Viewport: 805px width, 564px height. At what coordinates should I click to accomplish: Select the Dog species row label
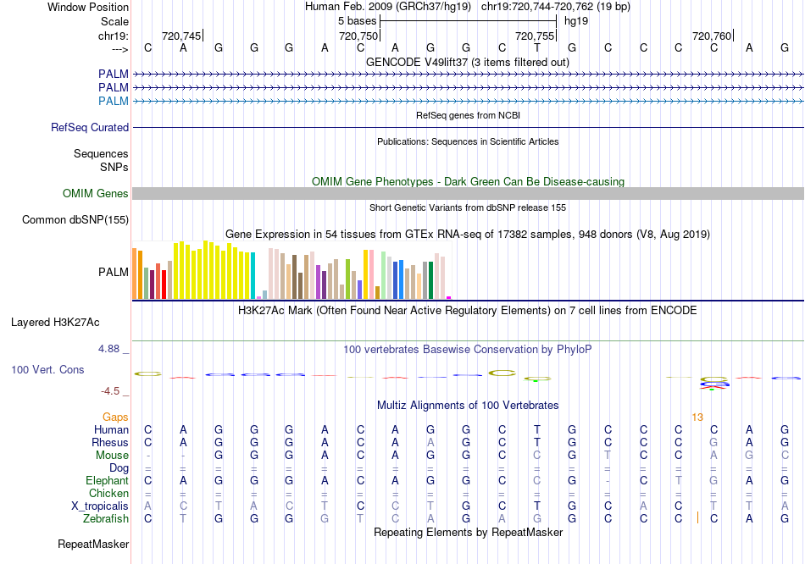119,468
